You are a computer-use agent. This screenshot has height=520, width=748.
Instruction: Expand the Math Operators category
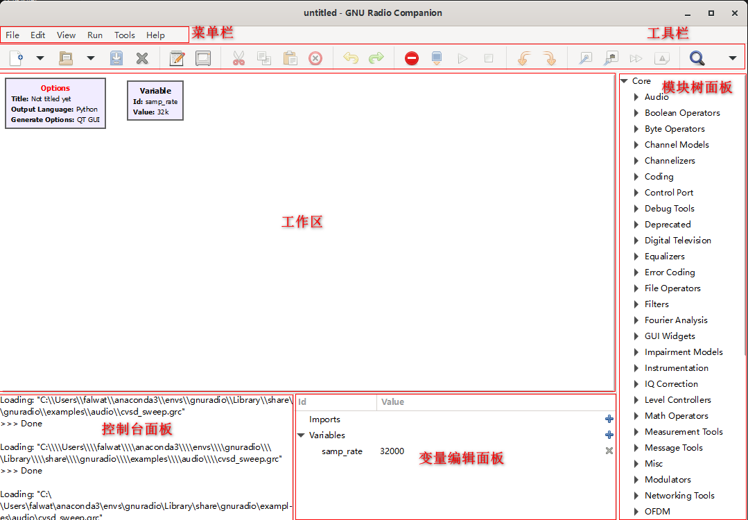pos(636,416)
